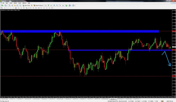The width and height of the screenshot is (176, 102).
Task: Select the Arrows drawing tool
Action: pyautogui.click(x=26, y=8)
